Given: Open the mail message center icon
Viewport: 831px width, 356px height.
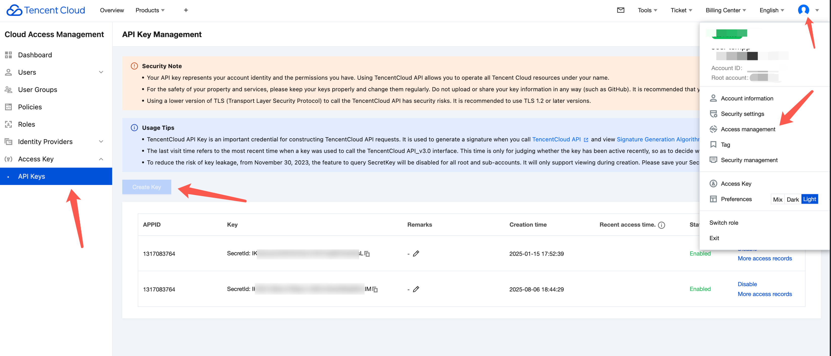Looking at the screenshot, I should click(620, 10).
